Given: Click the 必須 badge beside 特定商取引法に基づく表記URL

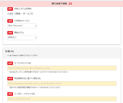Looking at the screenshot, I should [x=10, y=78].
